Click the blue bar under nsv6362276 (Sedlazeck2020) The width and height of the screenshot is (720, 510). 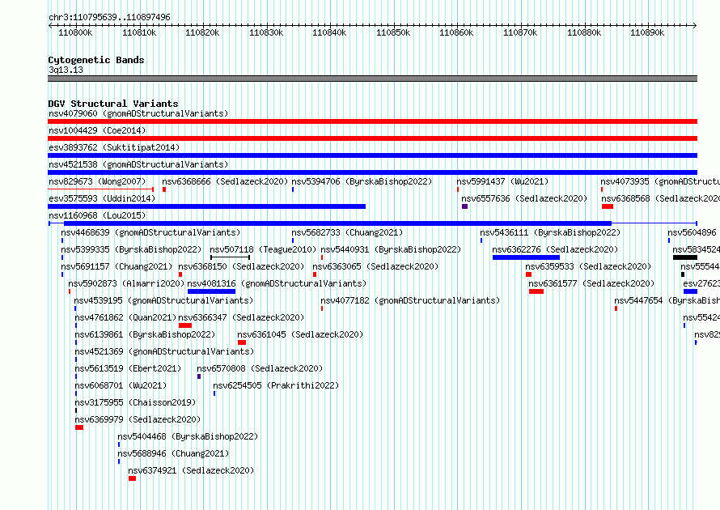[x=526, y=257]
